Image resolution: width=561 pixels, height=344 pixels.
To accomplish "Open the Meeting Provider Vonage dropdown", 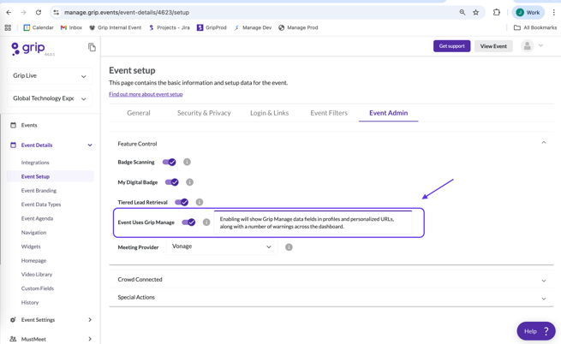I will pyautogui.click(x=222, y=246).
